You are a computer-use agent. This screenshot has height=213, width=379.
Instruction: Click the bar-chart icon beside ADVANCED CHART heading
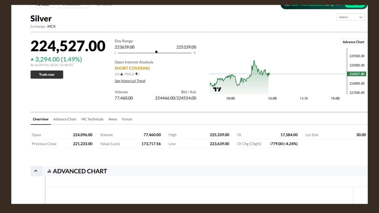tap(49, 171)
